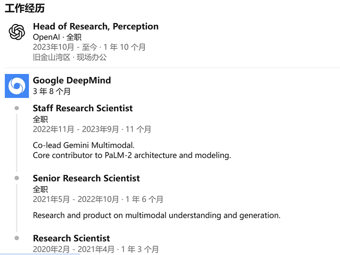Click the timeline dot beside Research Scientist

[x=17, y=238]
